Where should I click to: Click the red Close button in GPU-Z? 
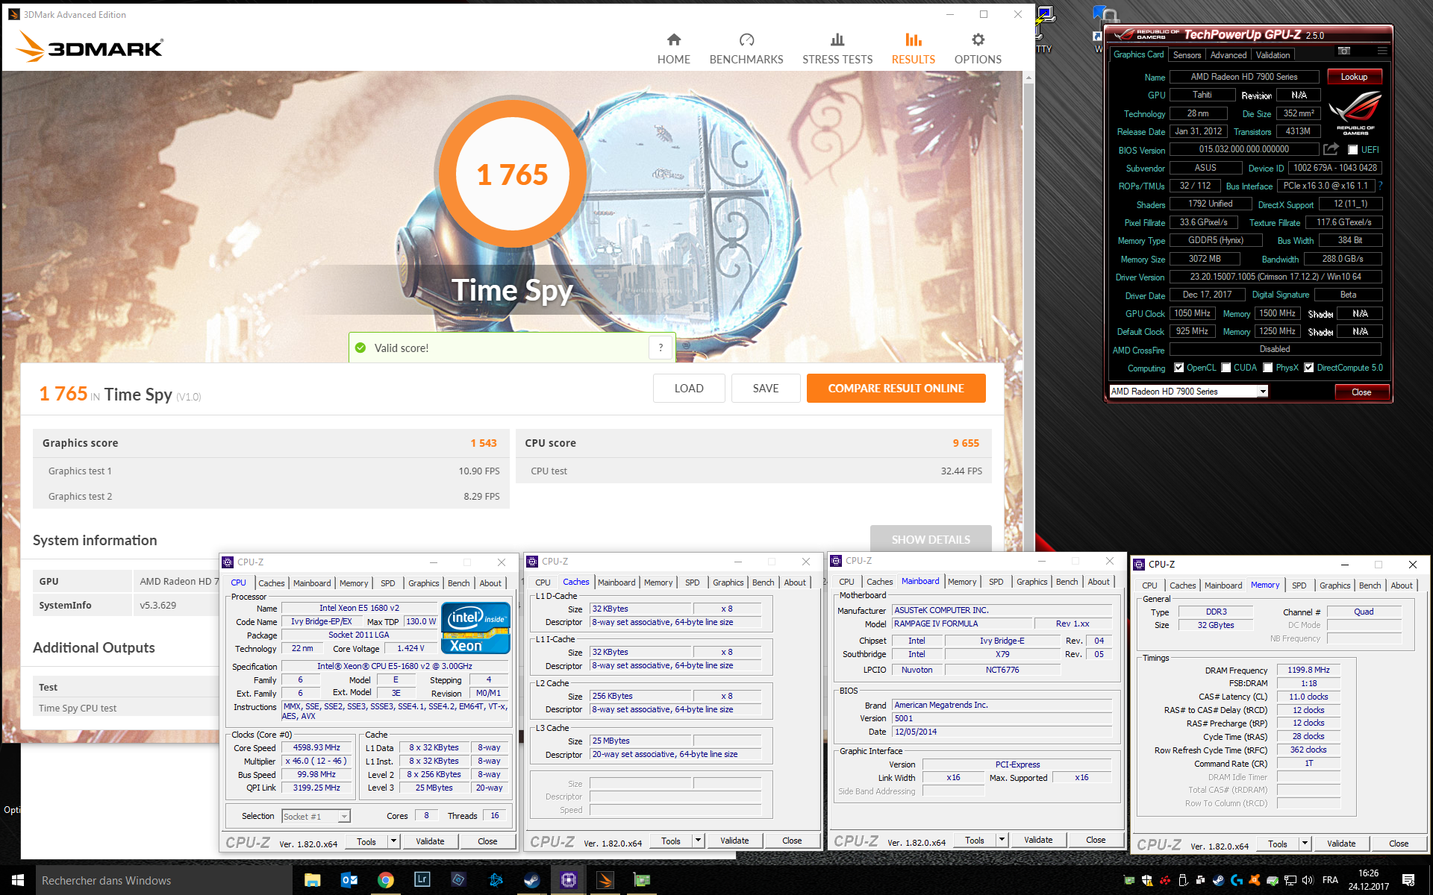click(1361, 392)
